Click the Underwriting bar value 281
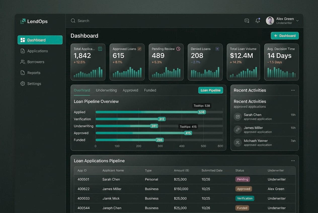 [x=154, y=126]
